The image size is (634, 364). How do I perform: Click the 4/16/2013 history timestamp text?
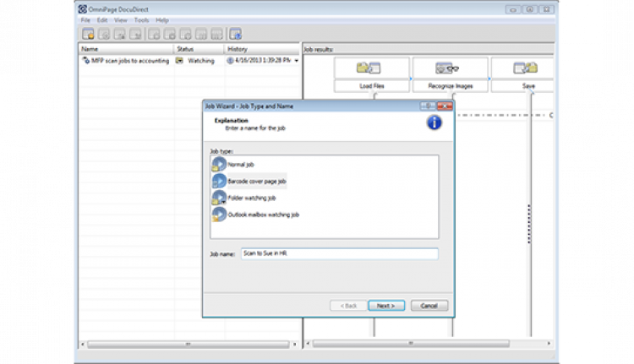pyautogui.click(x=263, y=60)
